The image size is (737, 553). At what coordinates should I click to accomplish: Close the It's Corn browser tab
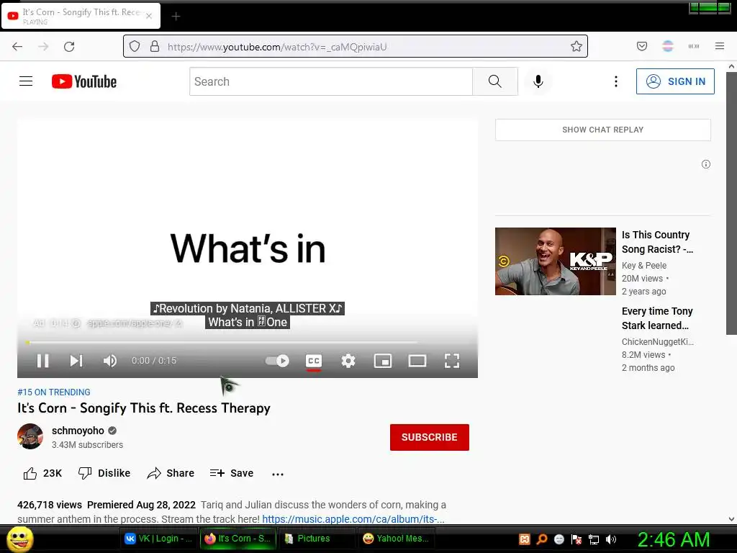149,16
